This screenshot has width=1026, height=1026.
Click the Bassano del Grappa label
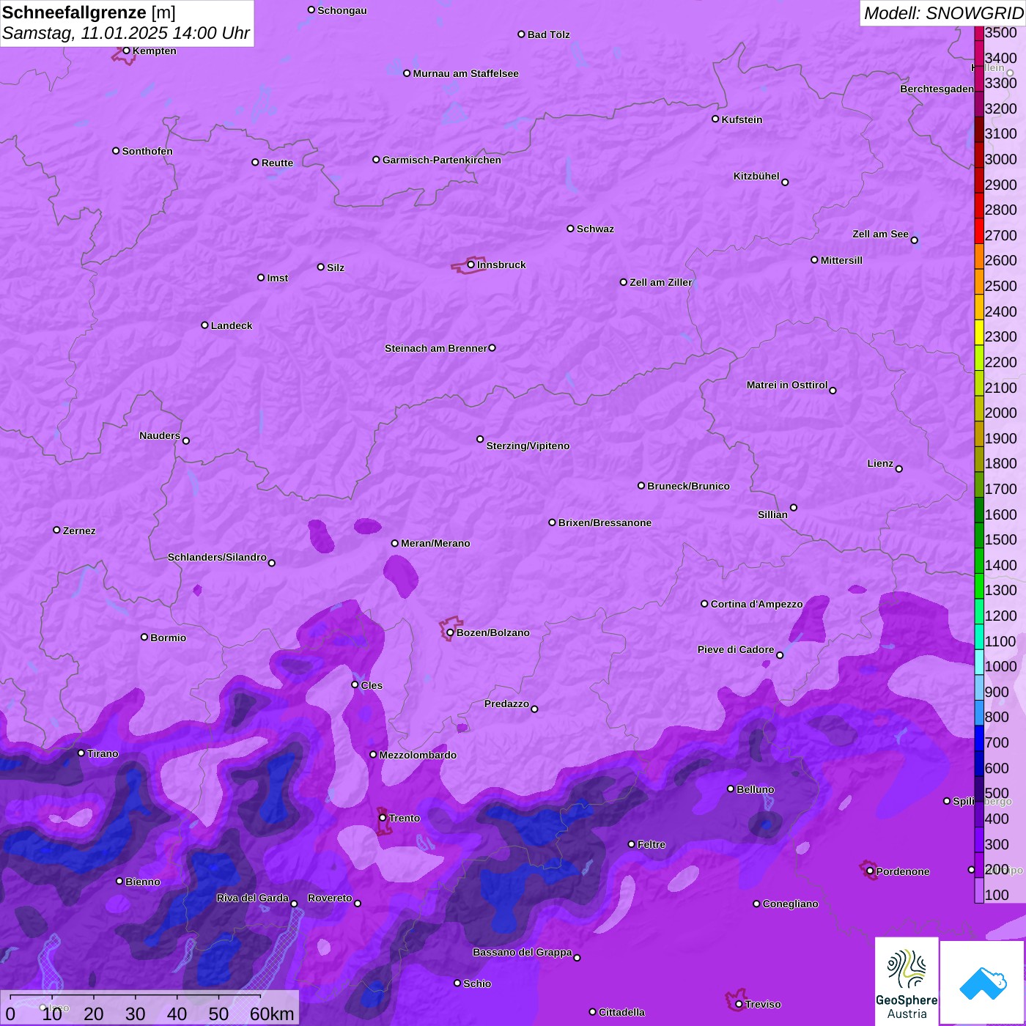pos(522,952)
